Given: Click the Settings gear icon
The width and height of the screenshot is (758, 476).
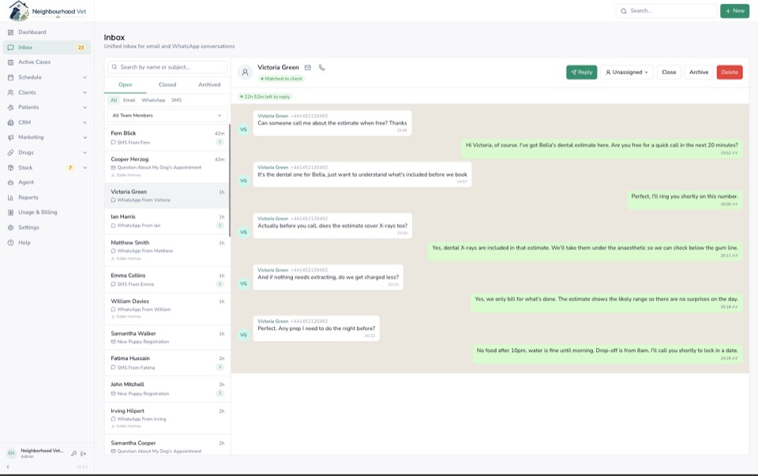Looking at the screenshot, I should click(10, 227).
